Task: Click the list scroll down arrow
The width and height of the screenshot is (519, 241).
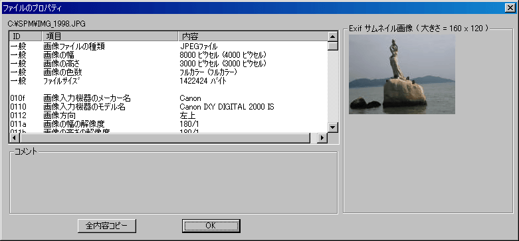Action: click(x=333, y=127)
